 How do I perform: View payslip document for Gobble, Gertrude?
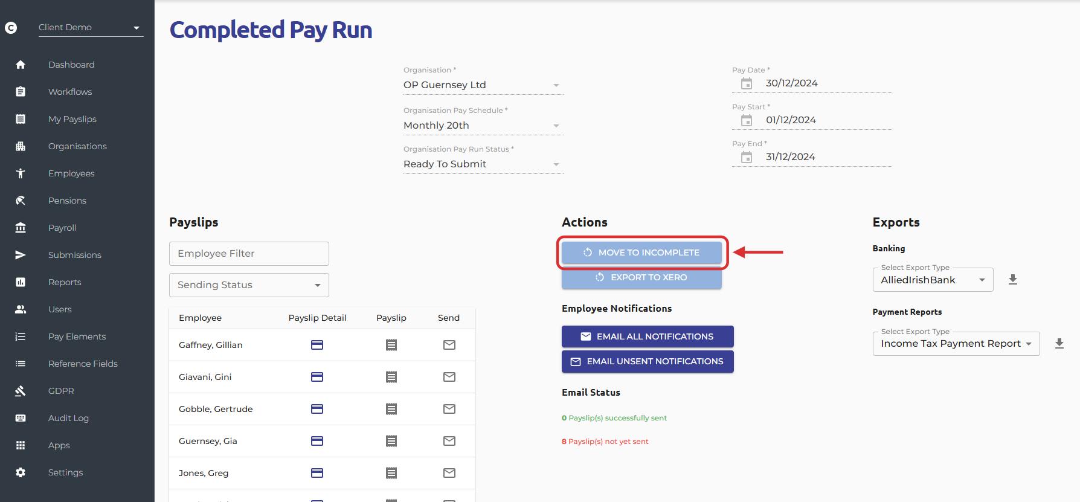391,409
